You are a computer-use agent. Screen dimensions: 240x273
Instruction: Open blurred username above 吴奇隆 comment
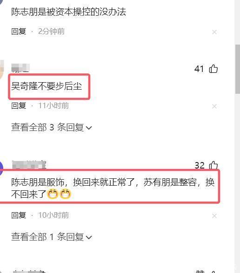click(20, 68)
